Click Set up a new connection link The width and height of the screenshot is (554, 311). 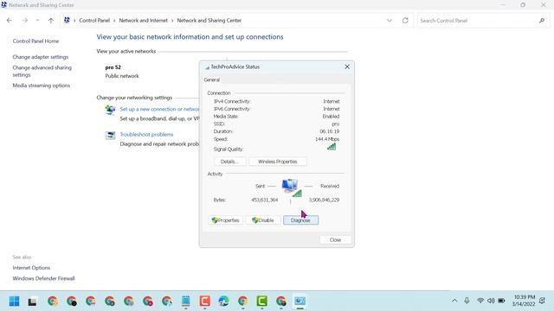159,110
